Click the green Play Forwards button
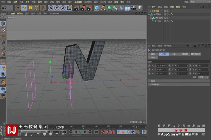 coord(80,132)
